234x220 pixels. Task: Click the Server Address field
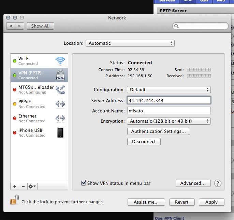[x=169, y=100]
